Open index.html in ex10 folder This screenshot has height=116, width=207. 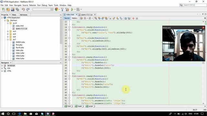[19, 26]
